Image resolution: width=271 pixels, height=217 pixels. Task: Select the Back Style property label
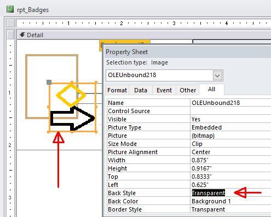(122, 193)
